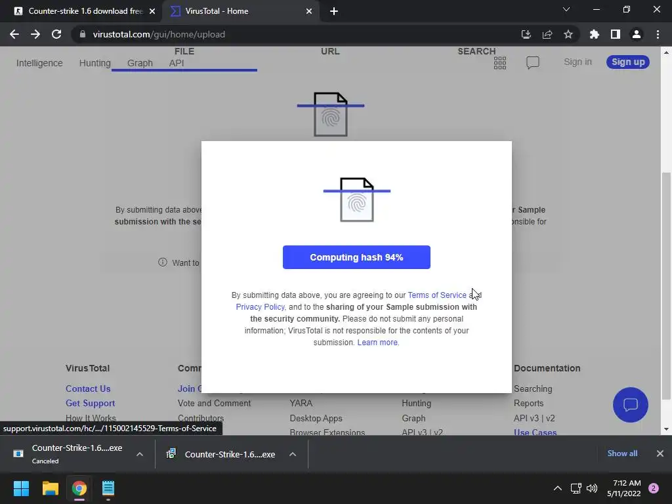672x504 pixels.
Task: Click the page vertical scrollbar thumb
Action: [x=665, y=285]
